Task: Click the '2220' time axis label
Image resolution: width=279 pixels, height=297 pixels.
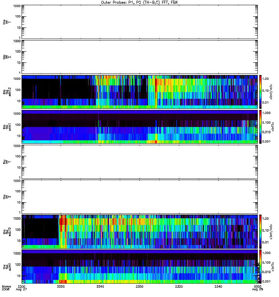Action: (61, 287)
